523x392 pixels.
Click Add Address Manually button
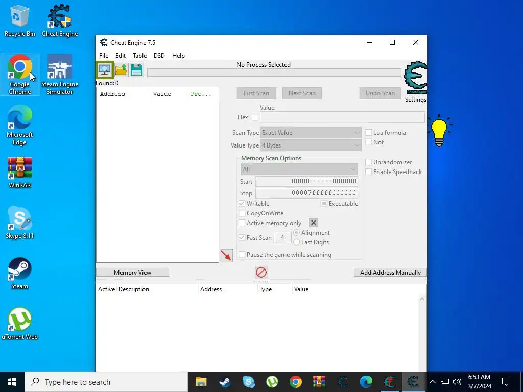coord(390,273)
